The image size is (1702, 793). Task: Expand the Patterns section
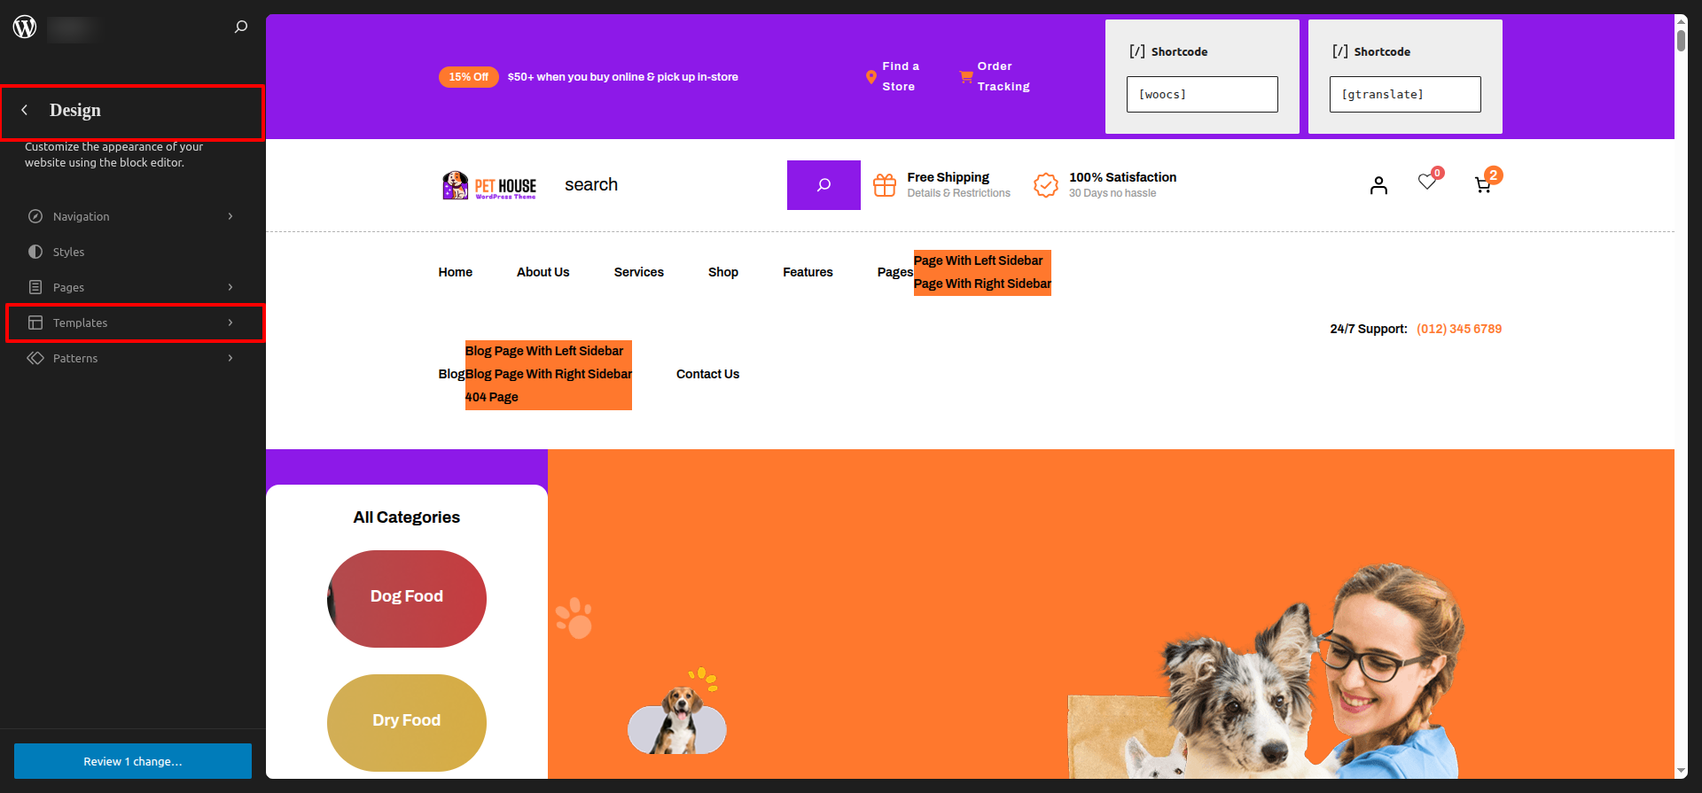[x=133, y=358]
